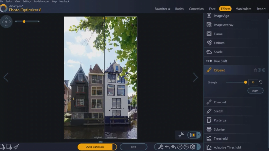The image size is (269, 151).
Task: Open the Feedback menu
Action: pos(64,1)
